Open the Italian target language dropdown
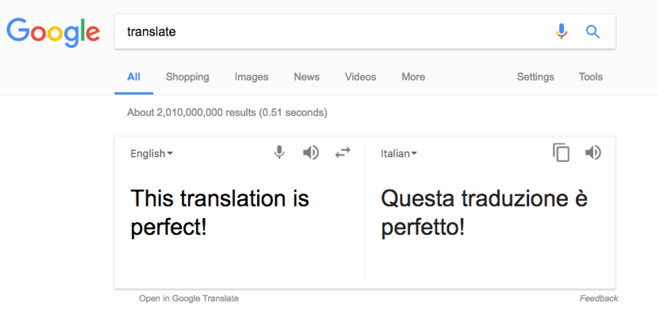Image resolution: width=658 pixels, height=316 pixels. (399, 154)
